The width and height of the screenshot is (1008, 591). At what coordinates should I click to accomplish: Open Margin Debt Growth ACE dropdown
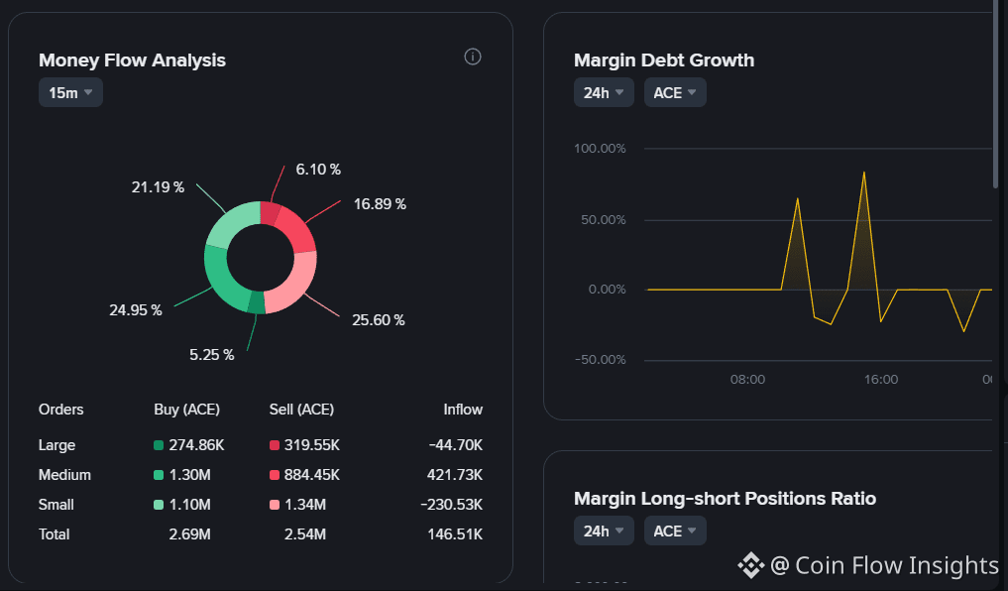click(675, 92)
